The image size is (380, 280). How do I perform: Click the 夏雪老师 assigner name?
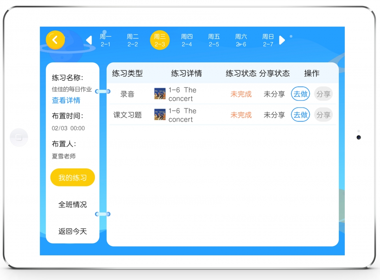tap(64, 156)
